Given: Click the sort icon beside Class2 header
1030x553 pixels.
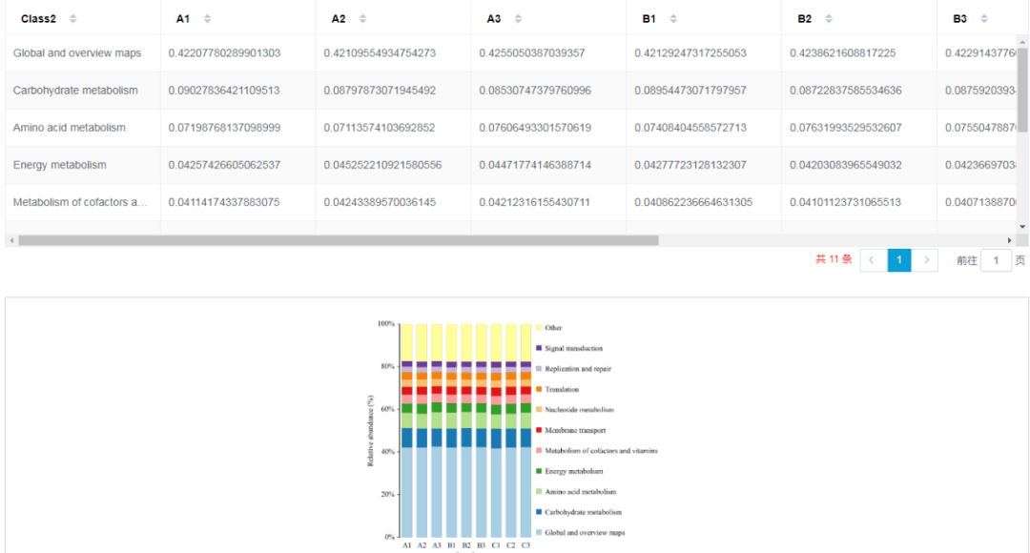Looking at the screenshot, I should pos(73,19).
